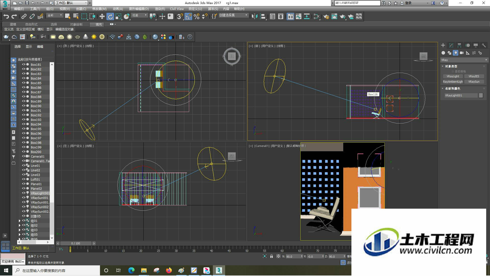Click the Render Production teapot icon
Image resolution: width=490 pixels, height=276 pixels.
(342, 17)
